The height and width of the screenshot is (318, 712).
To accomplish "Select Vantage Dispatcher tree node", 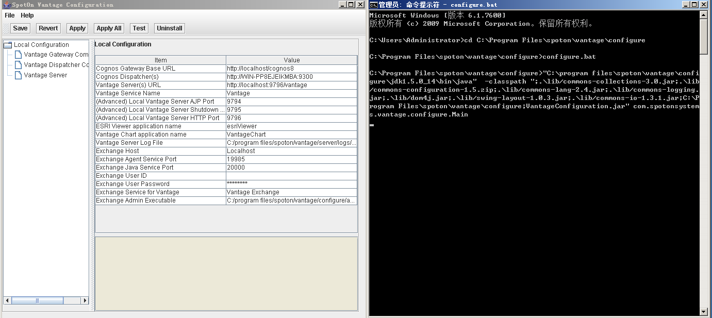I will click(56, 65).
